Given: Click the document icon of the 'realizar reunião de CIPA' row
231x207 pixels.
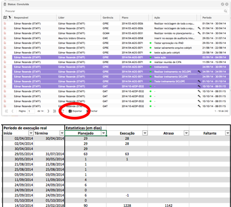Looking at the screenshot, I should [x=5, y=62].
